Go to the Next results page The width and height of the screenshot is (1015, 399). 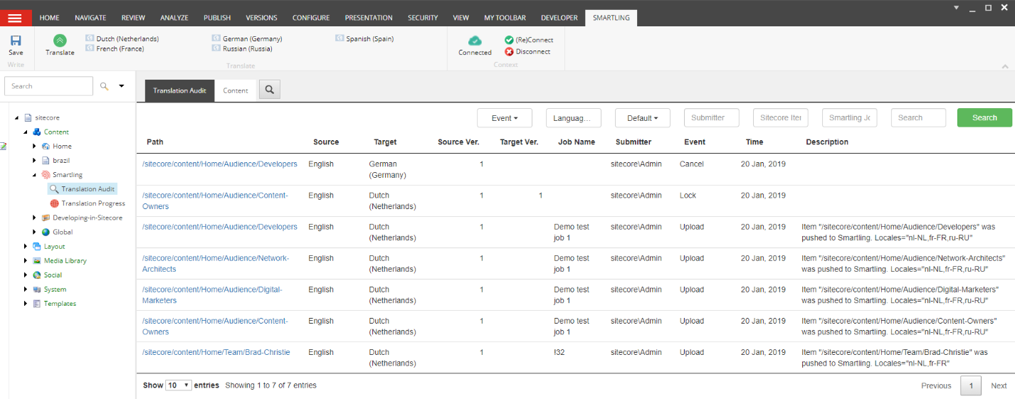(x=999, y=385)
